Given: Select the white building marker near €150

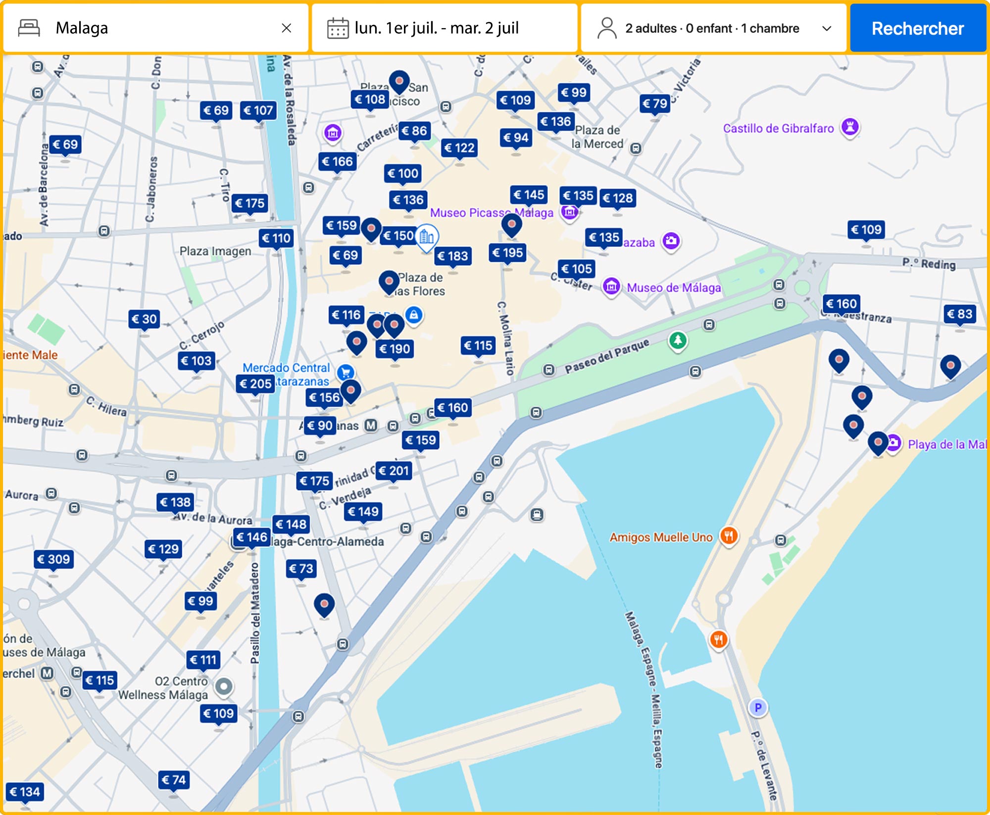Looking at the screenshot, I should tap(427, 237).
